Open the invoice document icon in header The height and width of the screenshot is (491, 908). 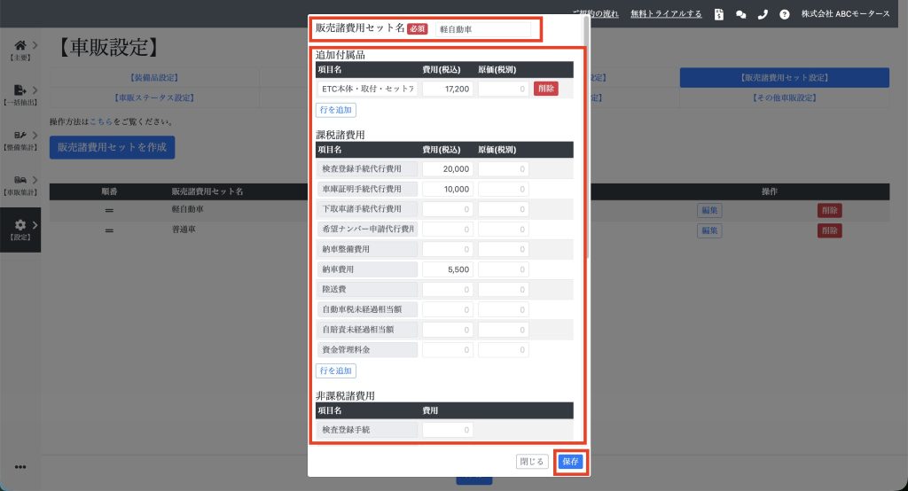click(719, 14)
